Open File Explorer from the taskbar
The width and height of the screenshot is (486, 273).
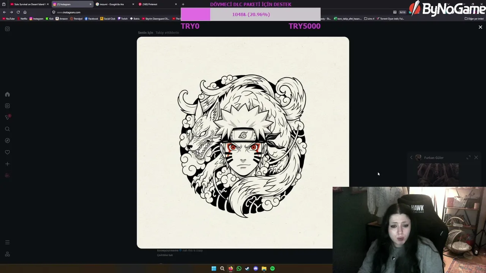click(x=264, y=268)
